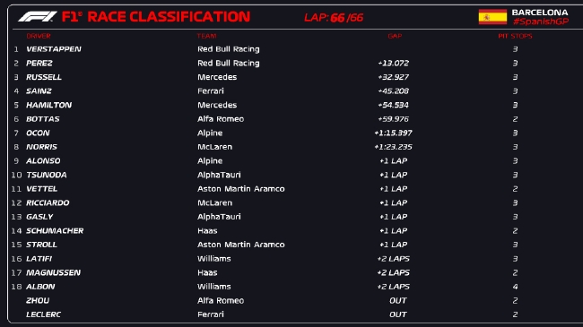Screen dimensions: 583x327
Task: Click the RACE CLASSIFICATION title
Action: (x=169, y=17)
